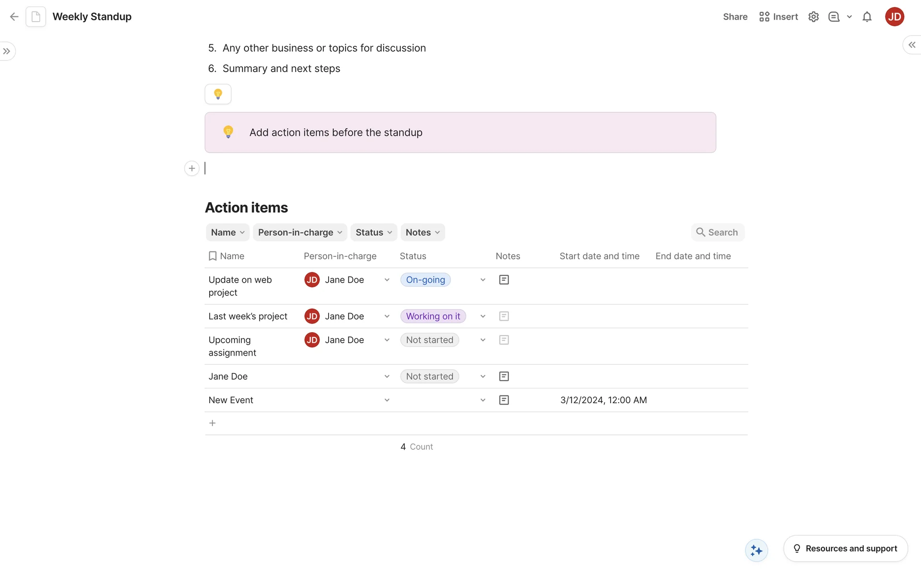Expand the dropdown next to comments icon
The height and width of the screenshot is (576, 921).
point(849,17)
